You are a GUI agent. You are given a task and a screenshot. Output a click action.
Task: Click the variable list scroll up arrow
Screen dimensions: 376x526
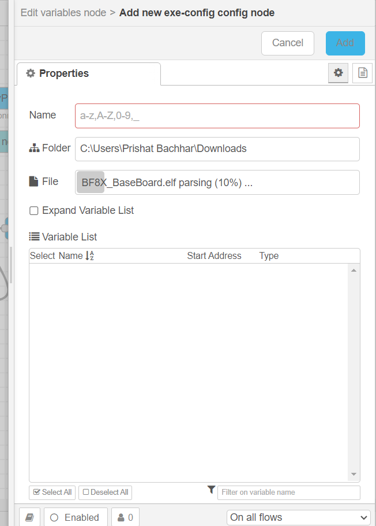coord(354,271)
